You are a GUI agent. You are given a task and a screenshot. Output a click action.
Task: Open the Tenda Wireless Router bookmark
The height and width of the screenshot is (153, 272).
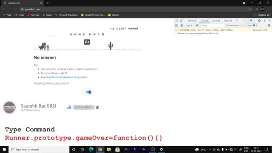coord(93,15)
